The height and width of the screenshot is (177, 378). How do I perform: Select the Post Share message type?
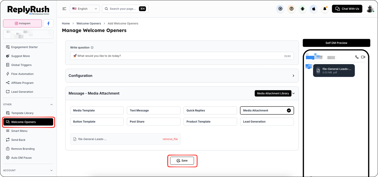coord(153,122)
